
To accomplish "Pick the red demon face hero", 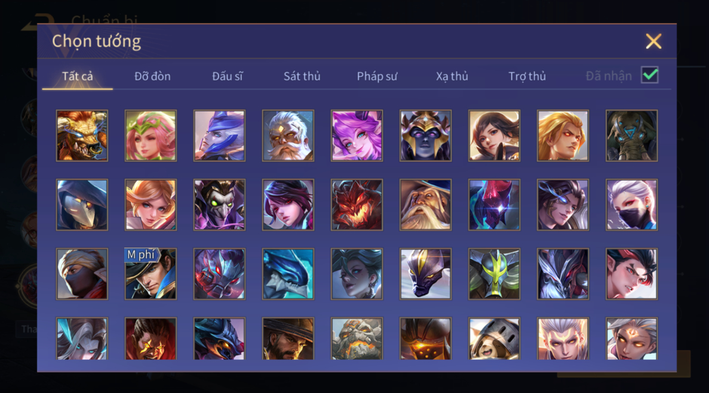I will (x=357, y=205).
